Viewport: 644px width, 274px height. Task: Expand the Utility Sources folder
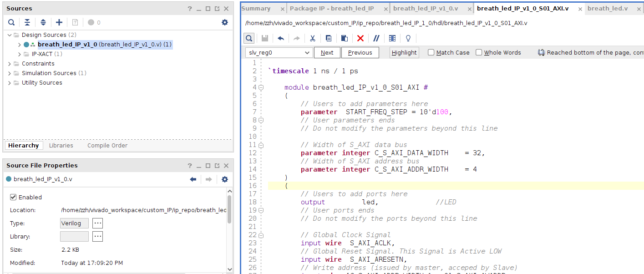point(10,83)
